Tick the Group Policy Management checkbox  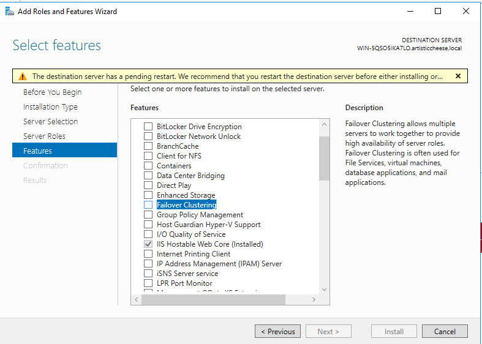148,215
